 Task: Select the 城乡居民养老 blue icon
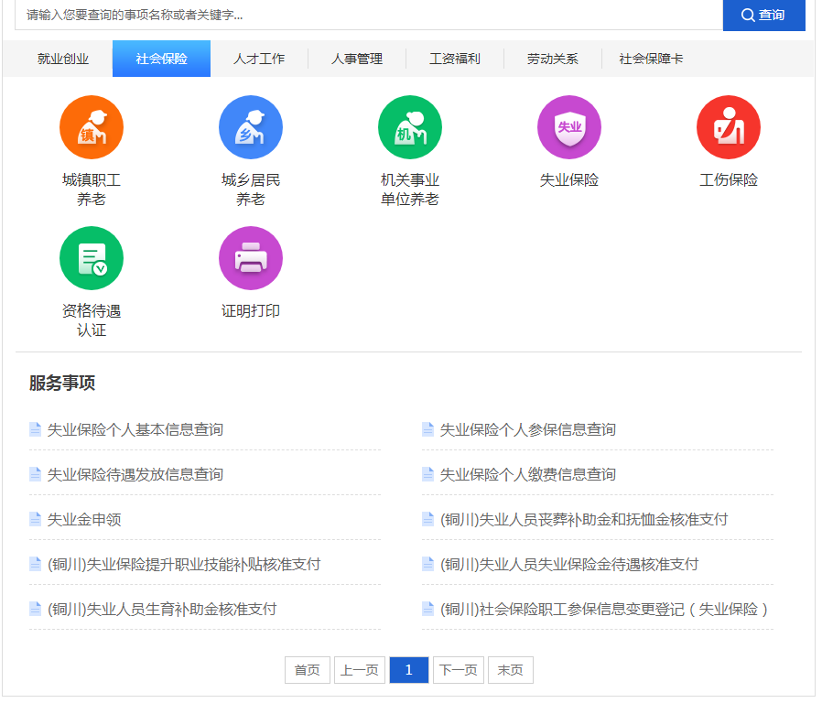(x=251, y=127)
